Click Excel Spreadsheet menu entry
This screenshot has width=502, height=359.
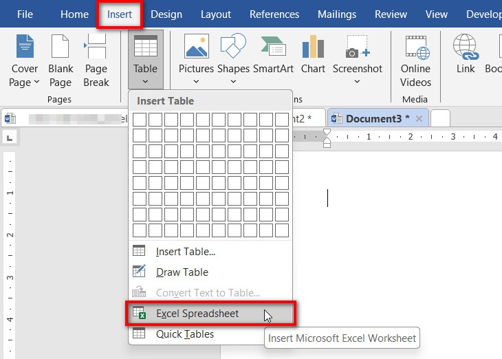point(210,314)
